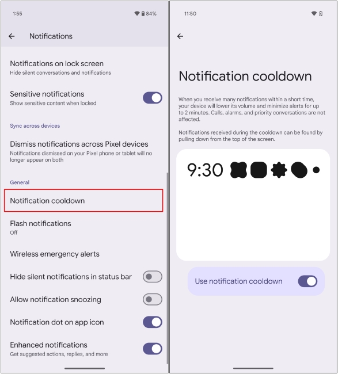Viewport: 338px width, 374px height.
Task: Enable Hide silent notifications in status bar
Action: (x=153, y=276)
